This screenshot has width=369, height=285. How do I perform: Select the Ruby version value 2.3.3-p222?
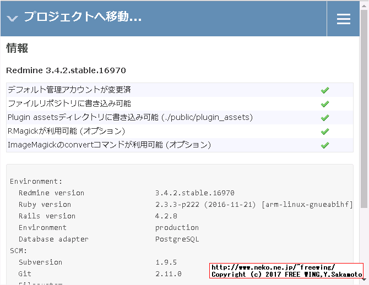pos(177,204)
